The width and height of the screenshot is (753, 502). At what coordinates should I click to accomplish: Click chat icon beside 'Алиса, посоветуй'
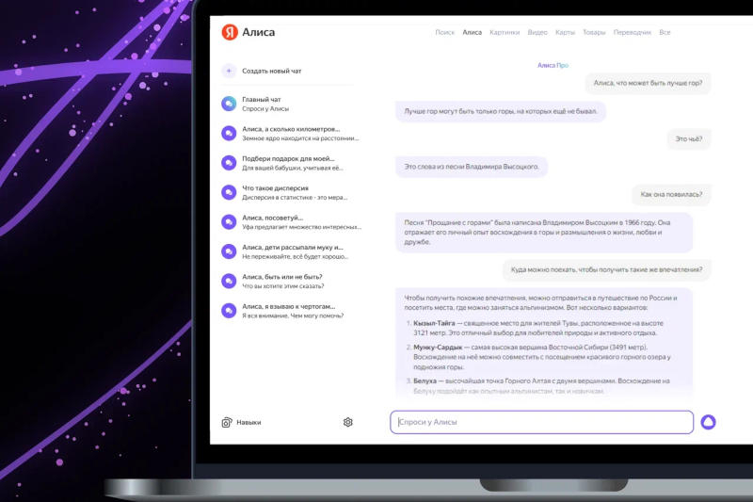229,222
